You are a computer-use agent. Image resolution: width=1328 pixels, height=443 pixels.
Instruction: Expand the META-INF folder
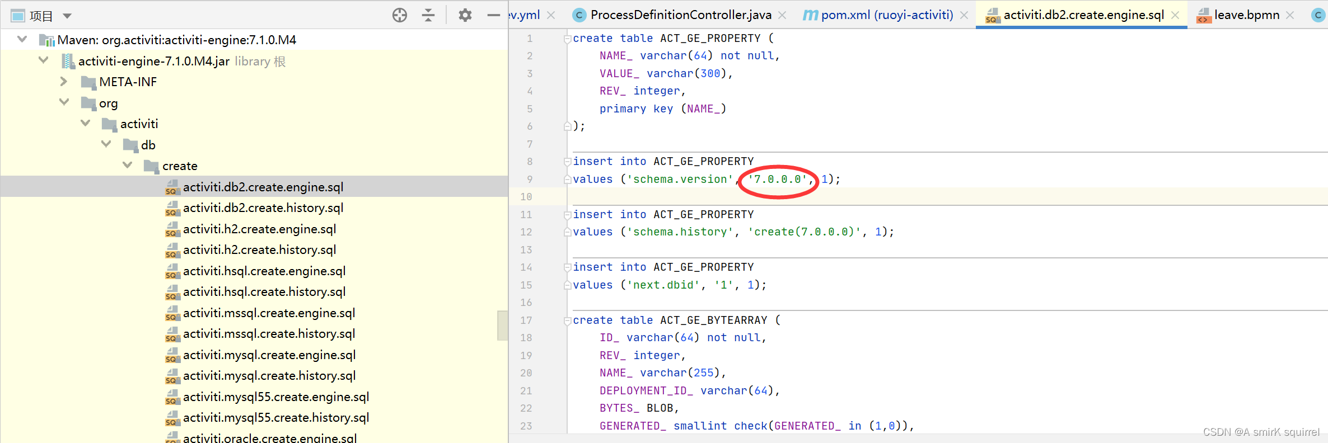(64, 81)
